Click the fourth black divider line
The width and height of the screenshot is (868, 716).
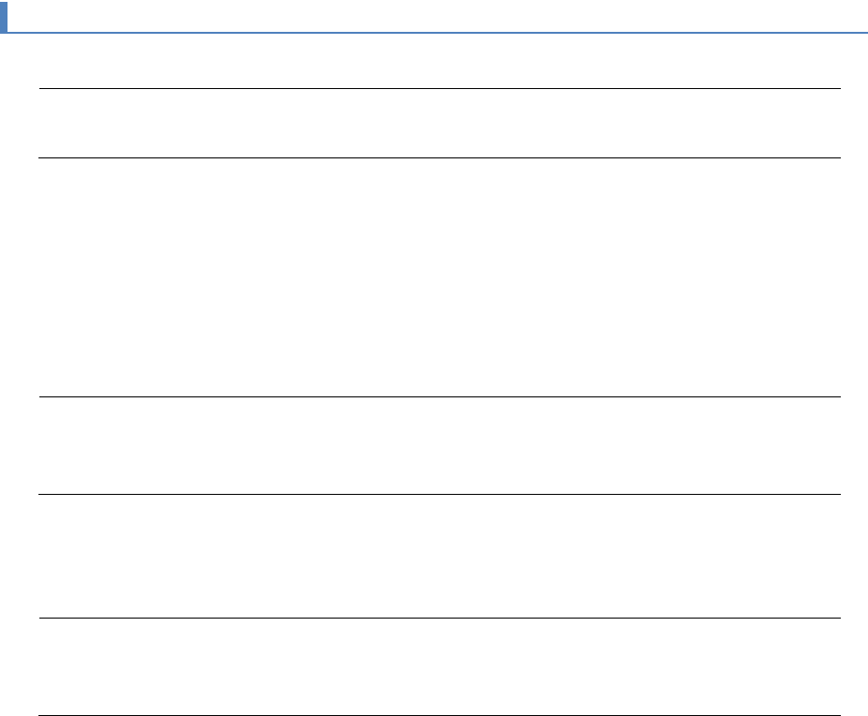pos(439,494)
